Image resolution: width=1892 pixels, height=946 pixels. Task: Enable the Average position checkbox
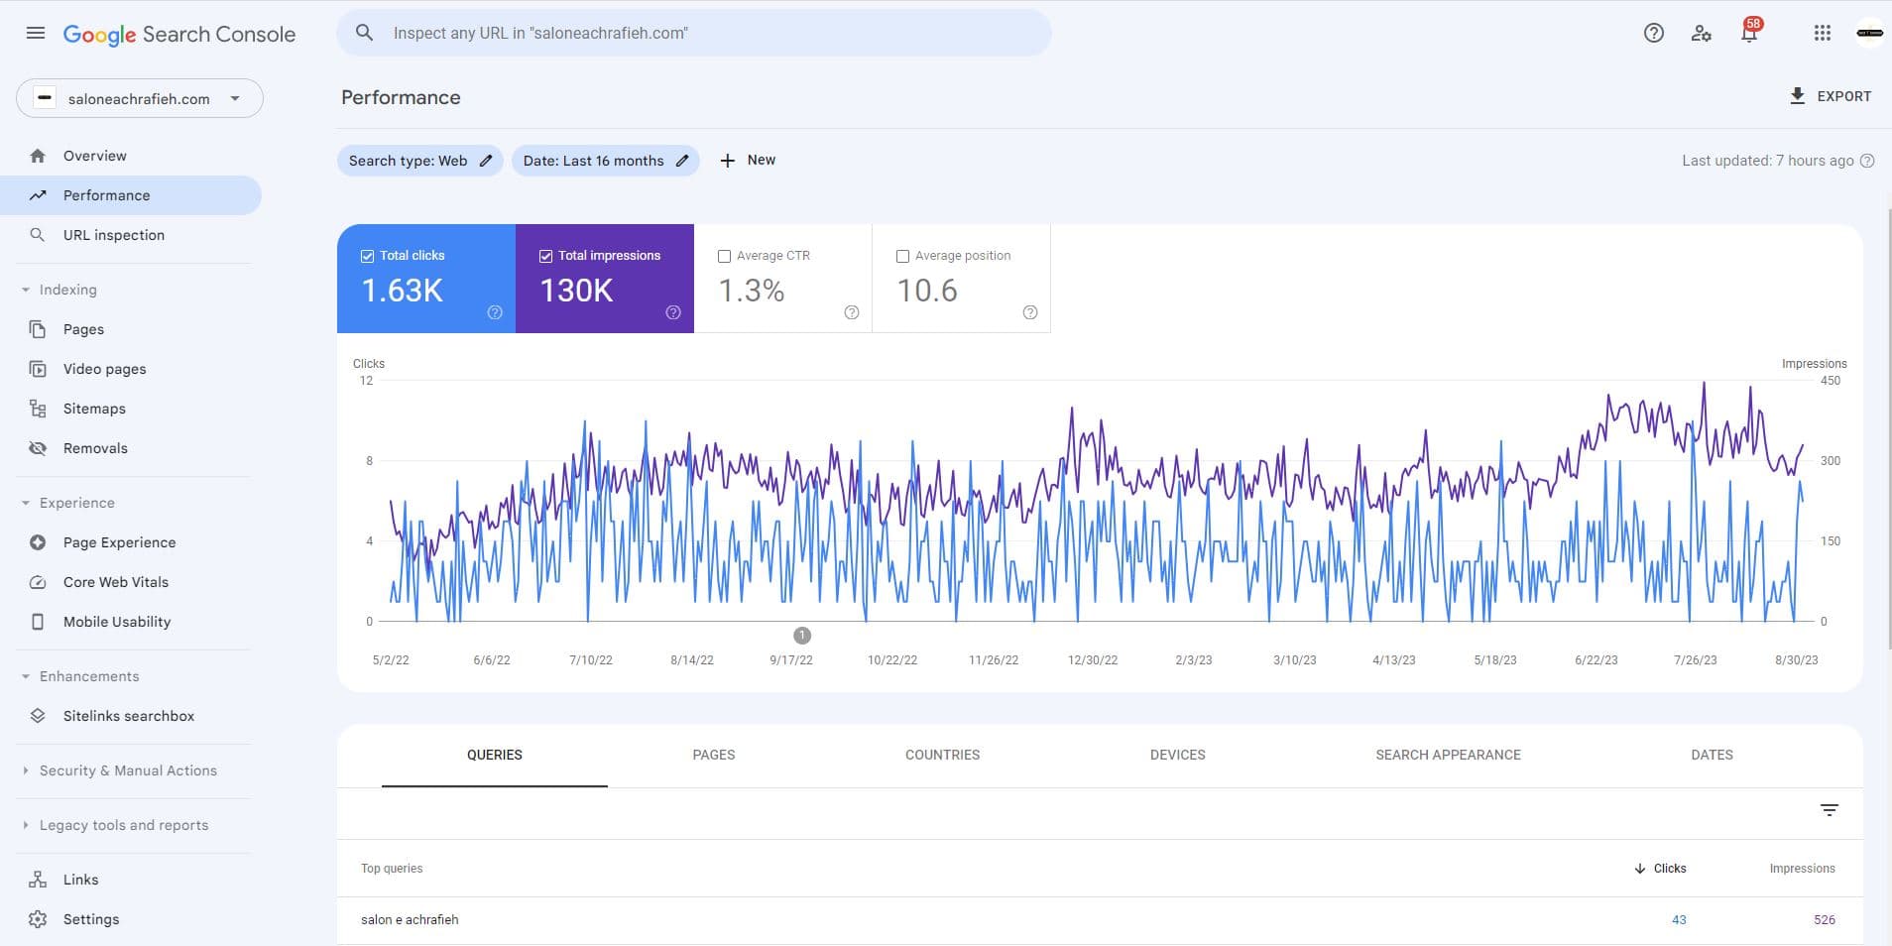[903, 256]
